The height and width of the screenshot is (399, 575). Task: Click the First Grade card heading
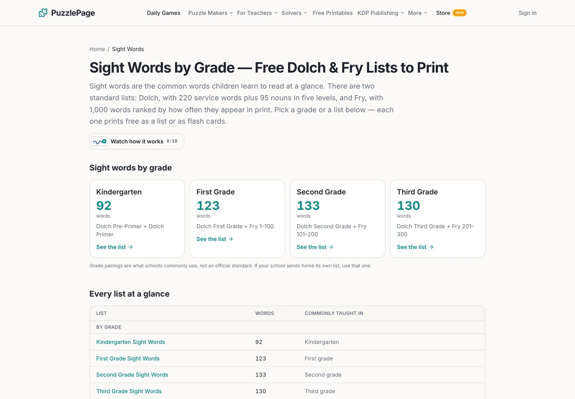(216, 192)
